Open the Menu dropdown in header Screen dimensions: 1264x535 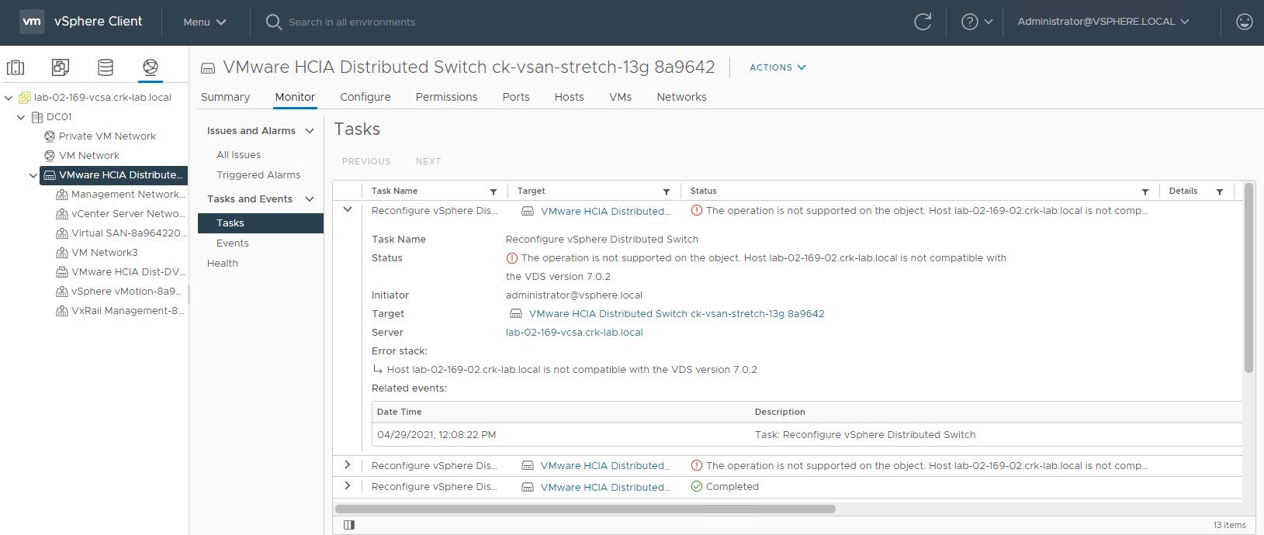pos(205,22)
